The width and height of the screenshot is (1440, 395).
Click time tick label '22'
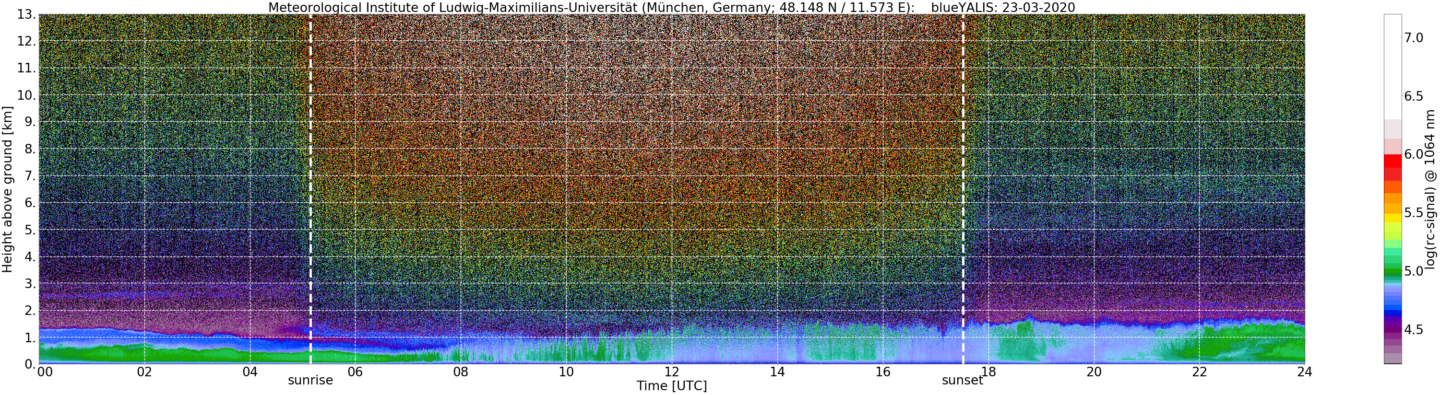coord(1199,372)
